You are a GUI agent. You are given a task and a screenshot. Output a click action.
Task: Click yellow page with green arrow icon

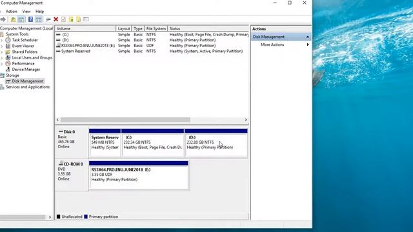pyautogui.click(x=71, y=19)
